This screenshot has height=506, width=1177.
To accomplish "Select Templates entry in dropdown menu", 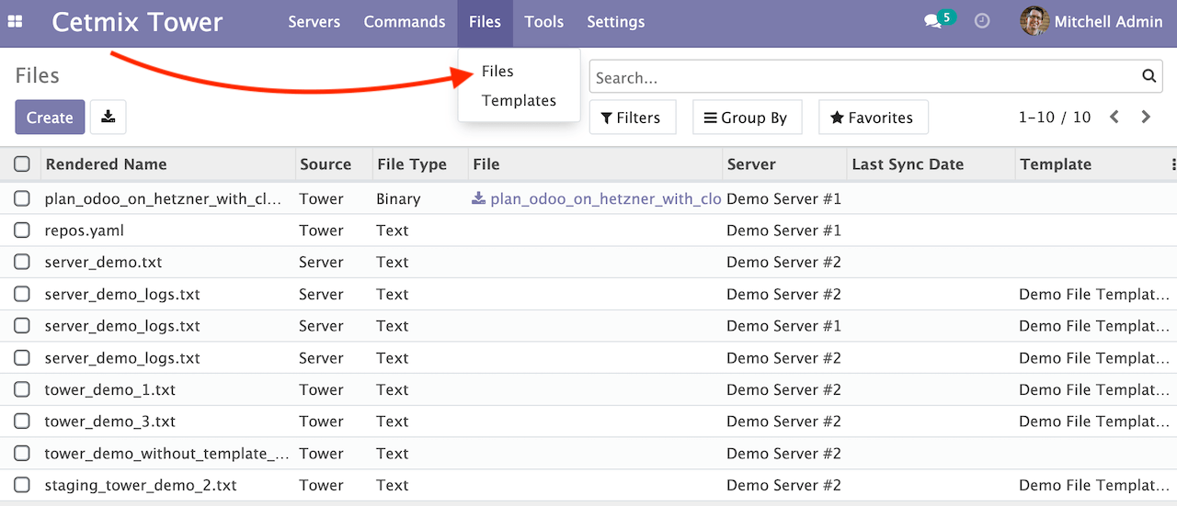I will (519, 100).
